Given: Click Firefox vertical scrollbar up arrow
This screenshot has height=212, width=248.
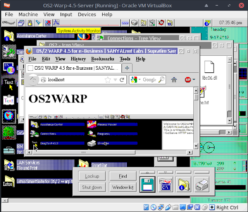Looking at the screenshot, I should pyautogui.click(x=196, y=91).
